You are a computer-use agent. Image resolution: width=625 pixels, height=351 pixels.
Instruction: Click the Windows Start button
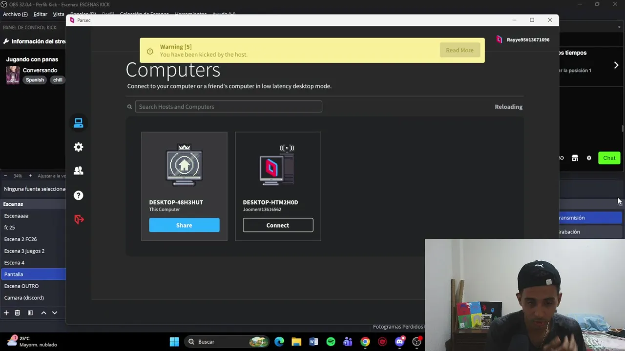[174, 342]
